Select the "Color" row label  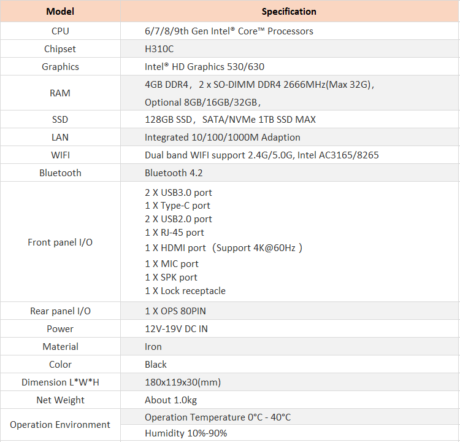coord(60,365)
